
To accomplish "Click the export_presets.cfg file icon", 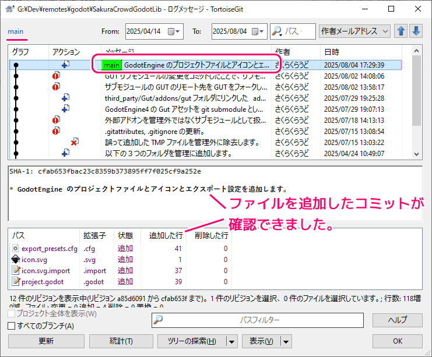I will (x=15, y=249).
